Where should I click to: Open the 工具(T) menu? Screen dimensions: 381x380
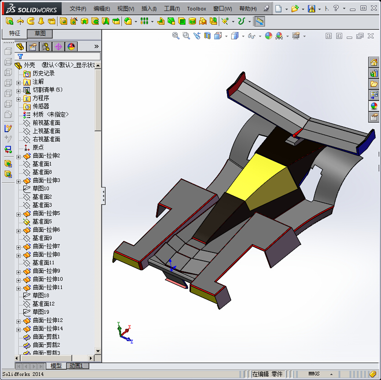pos(172,9)
